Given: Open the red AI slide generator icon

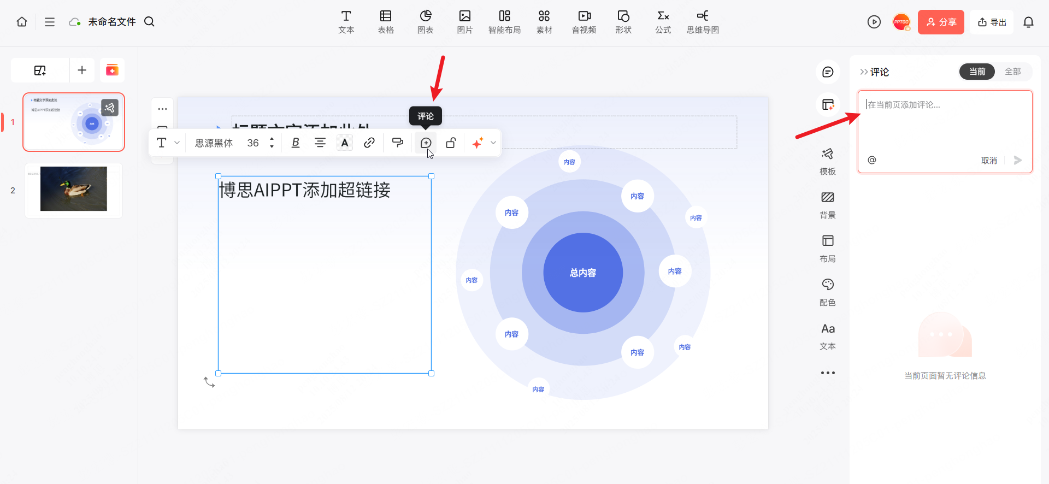Looking at the screenshot, I should point(112,70).
